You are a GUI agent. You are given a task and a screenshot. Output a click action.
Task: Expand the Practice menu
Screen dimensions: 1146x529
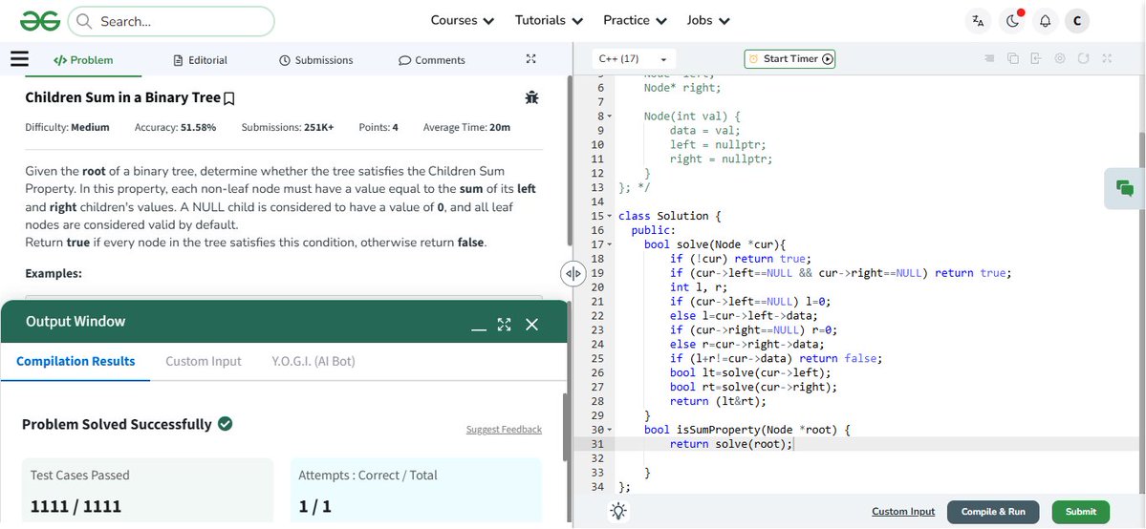pyautogui.click(x=635, y=20)
